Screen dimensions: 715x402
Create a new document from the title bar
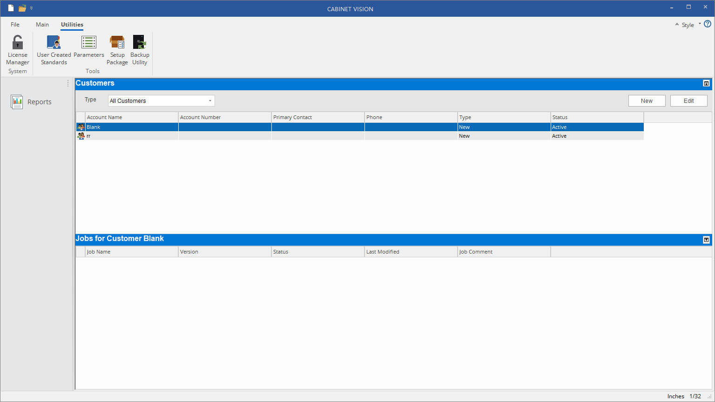pyautogui.click(x=10, y=8)
